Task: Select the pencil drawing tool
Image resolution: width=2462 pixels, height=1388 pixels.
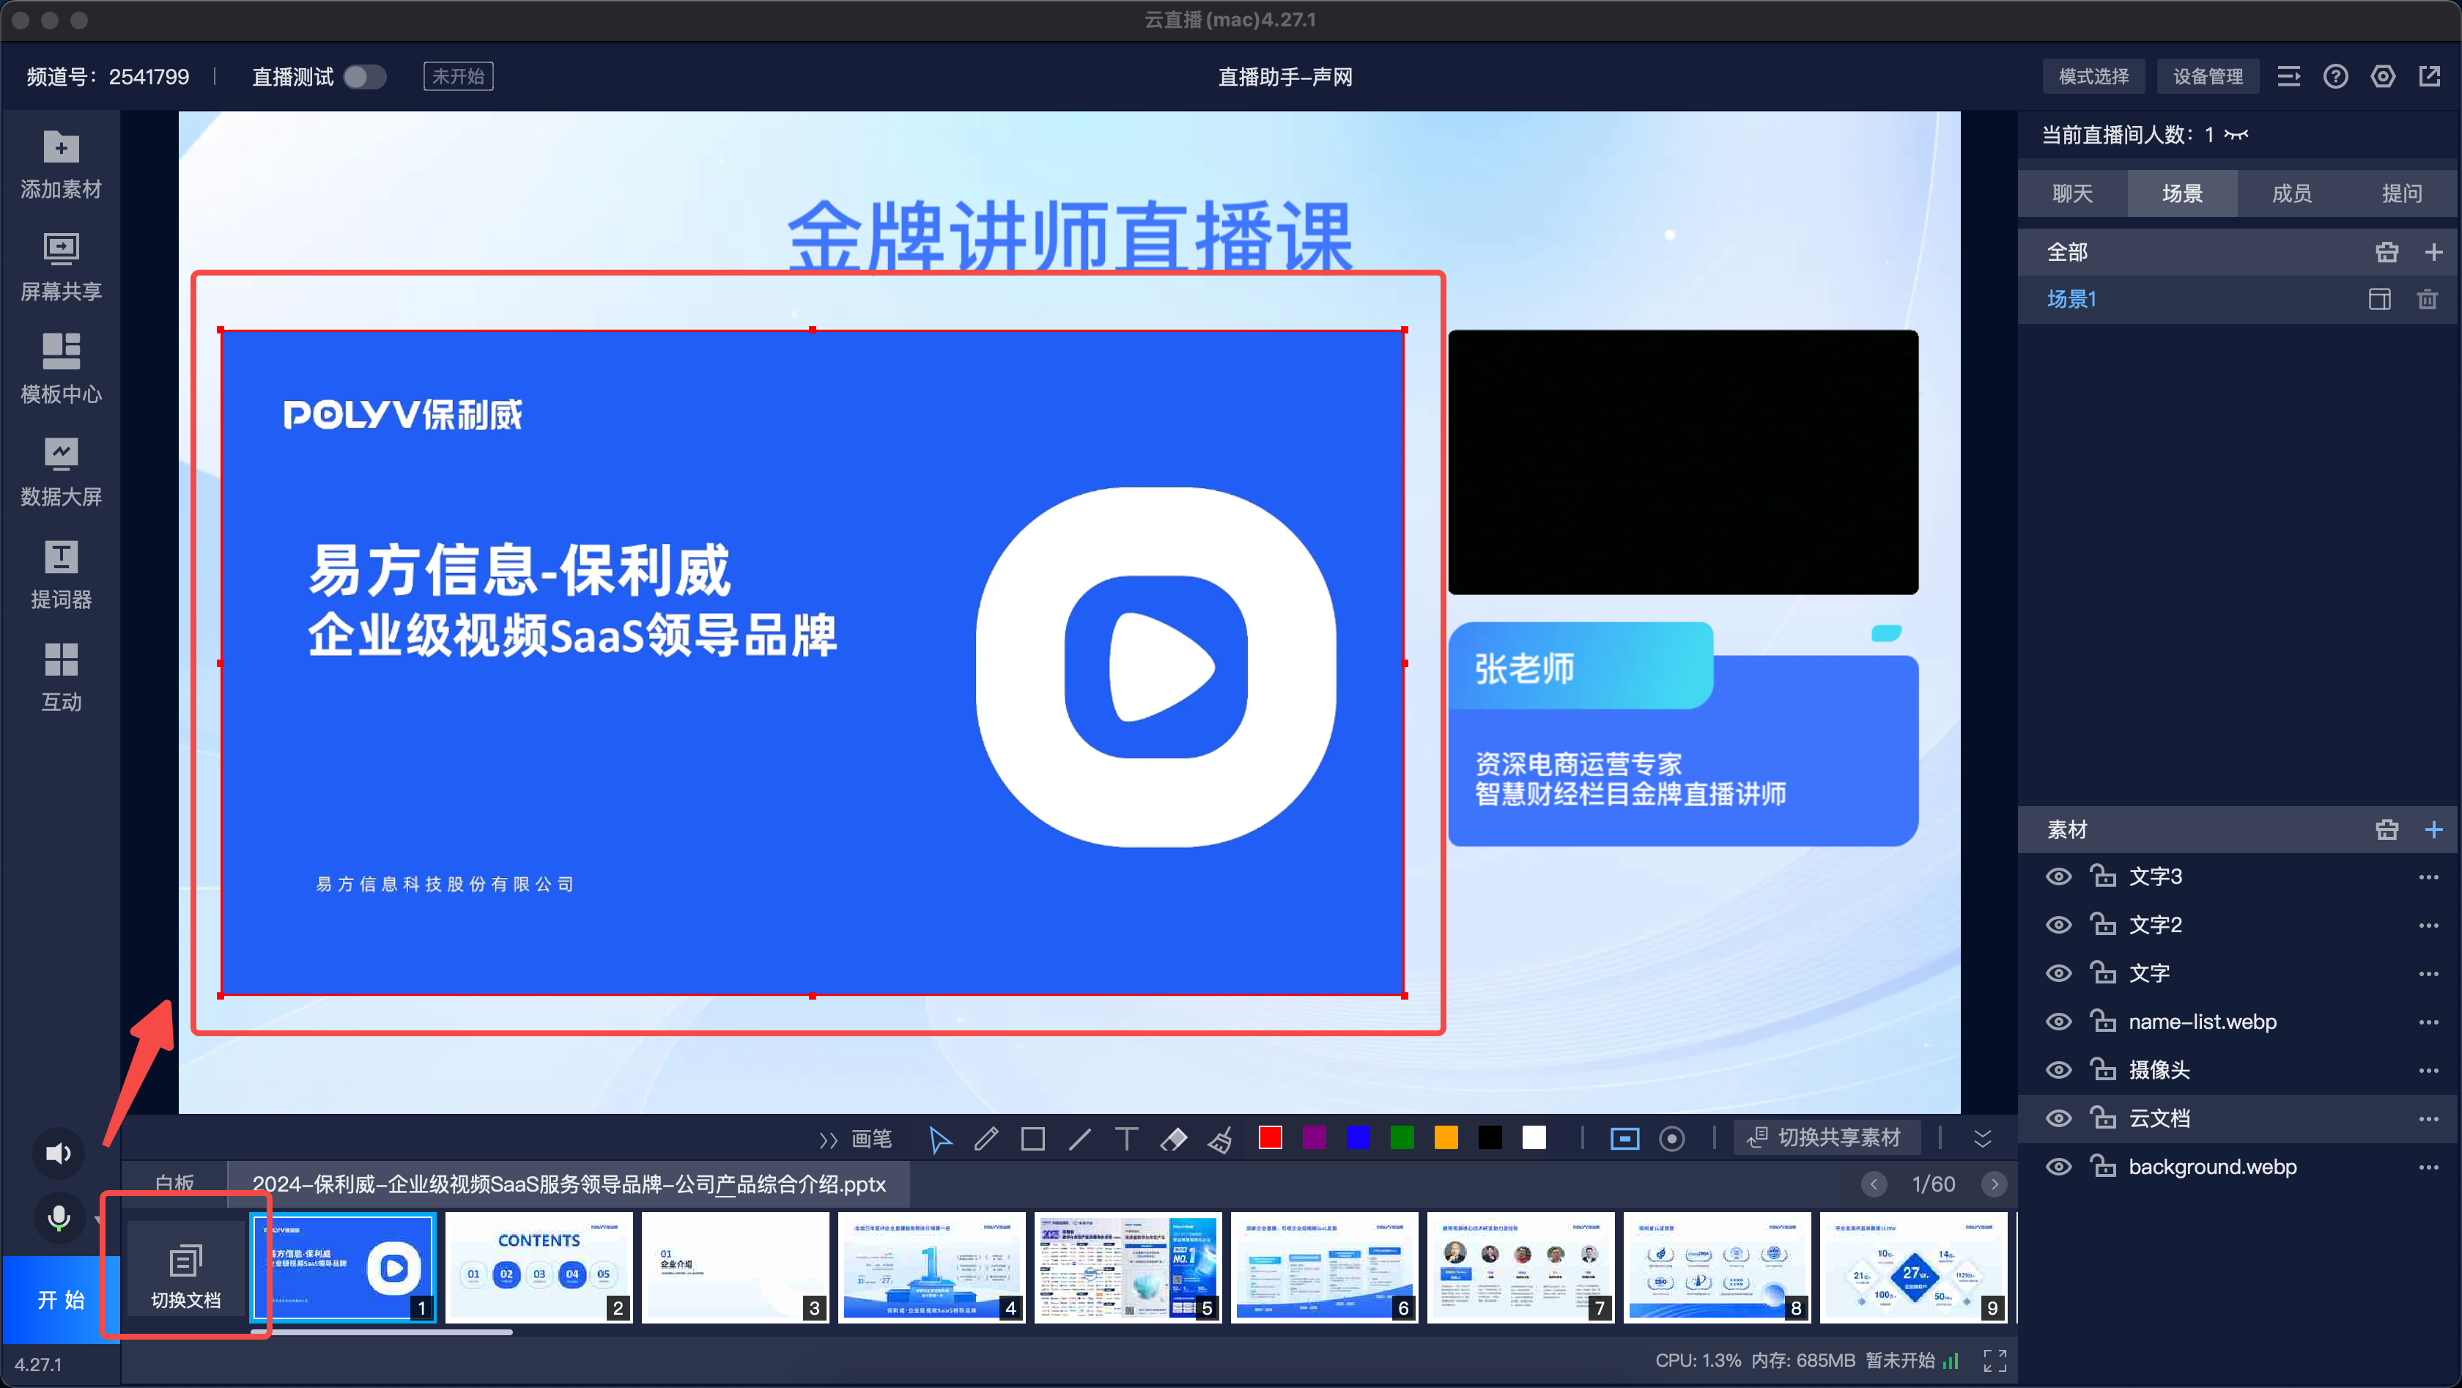Action: tap(986, 1139)
